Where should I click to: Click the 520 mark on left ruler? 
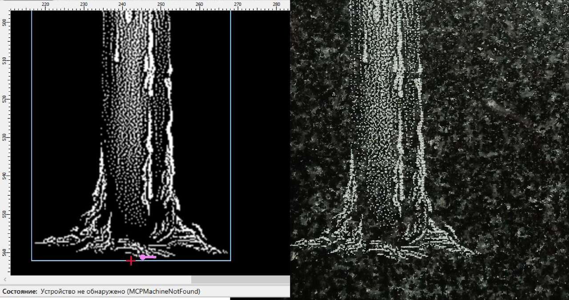(5, 99)
